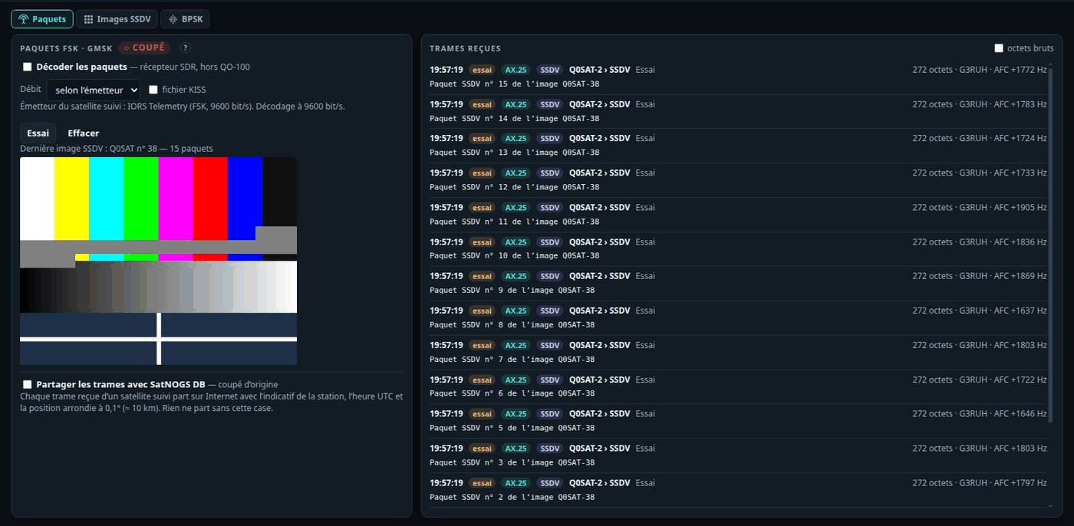Click the COUPÉ status badge
The height and width of the screenshot is (526, 1074).
coord(144,48)
